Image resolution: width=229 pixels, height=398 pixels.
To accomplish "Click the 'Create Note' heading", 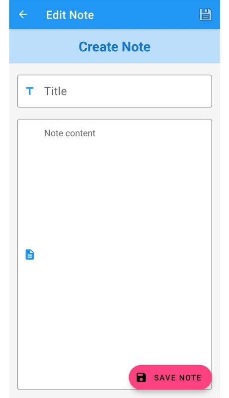I will click(114, 47).
